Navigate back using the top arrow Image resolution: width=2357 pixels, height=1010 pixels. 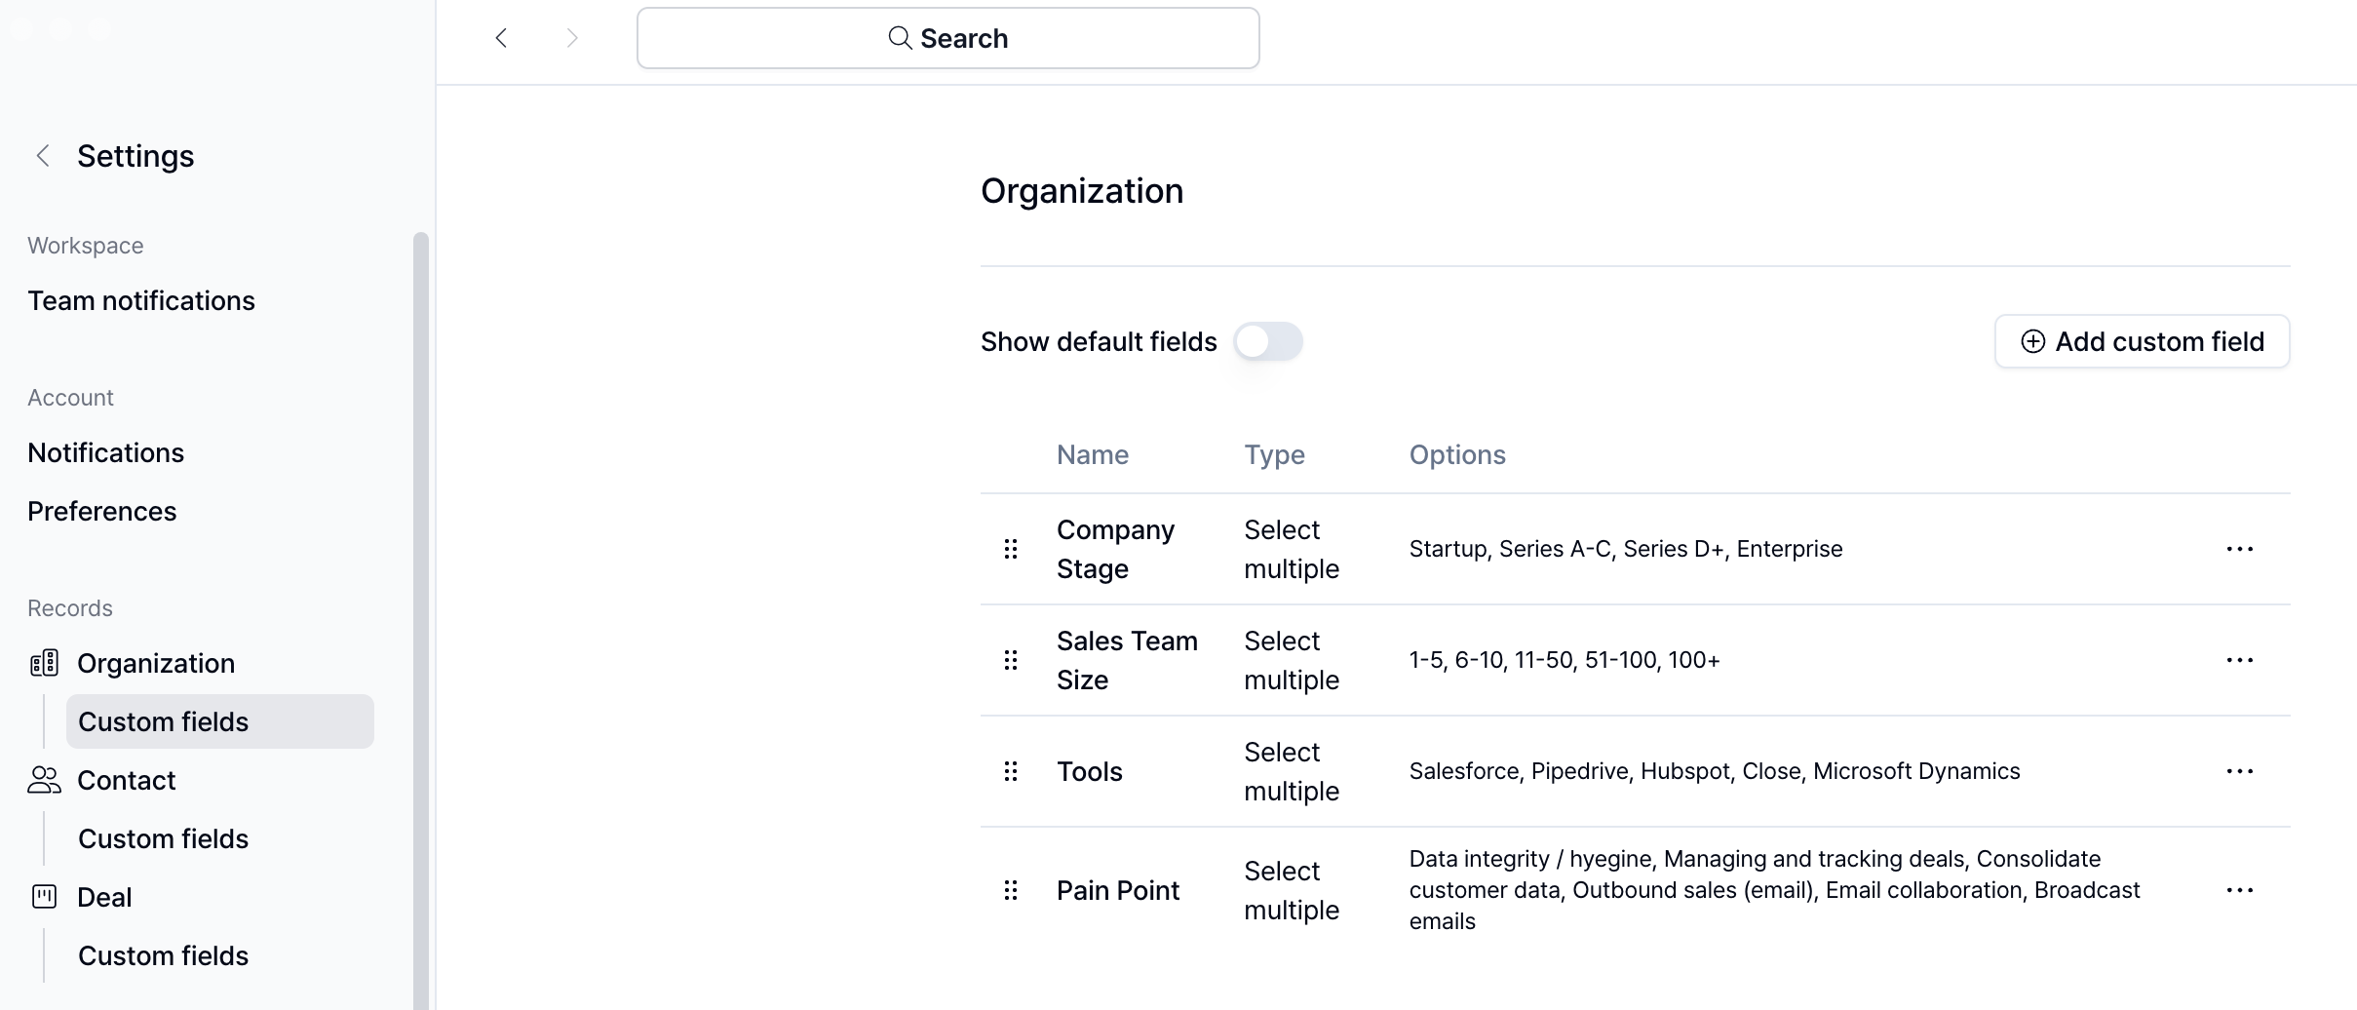click(501, 38)
